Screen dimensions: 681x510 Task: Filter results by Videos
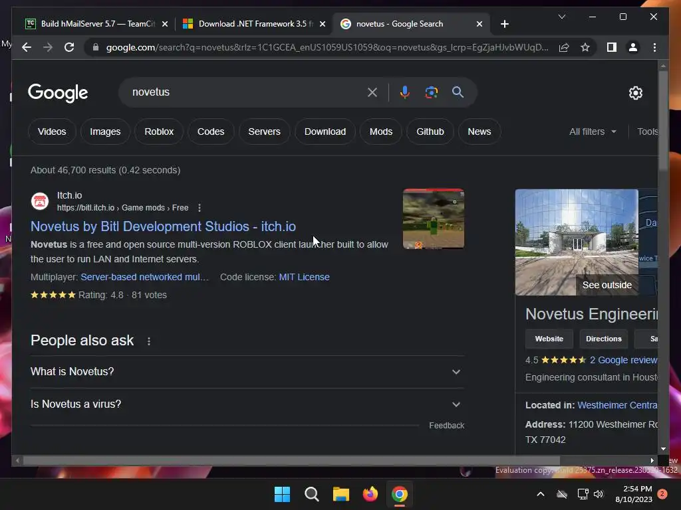point(52,131)
